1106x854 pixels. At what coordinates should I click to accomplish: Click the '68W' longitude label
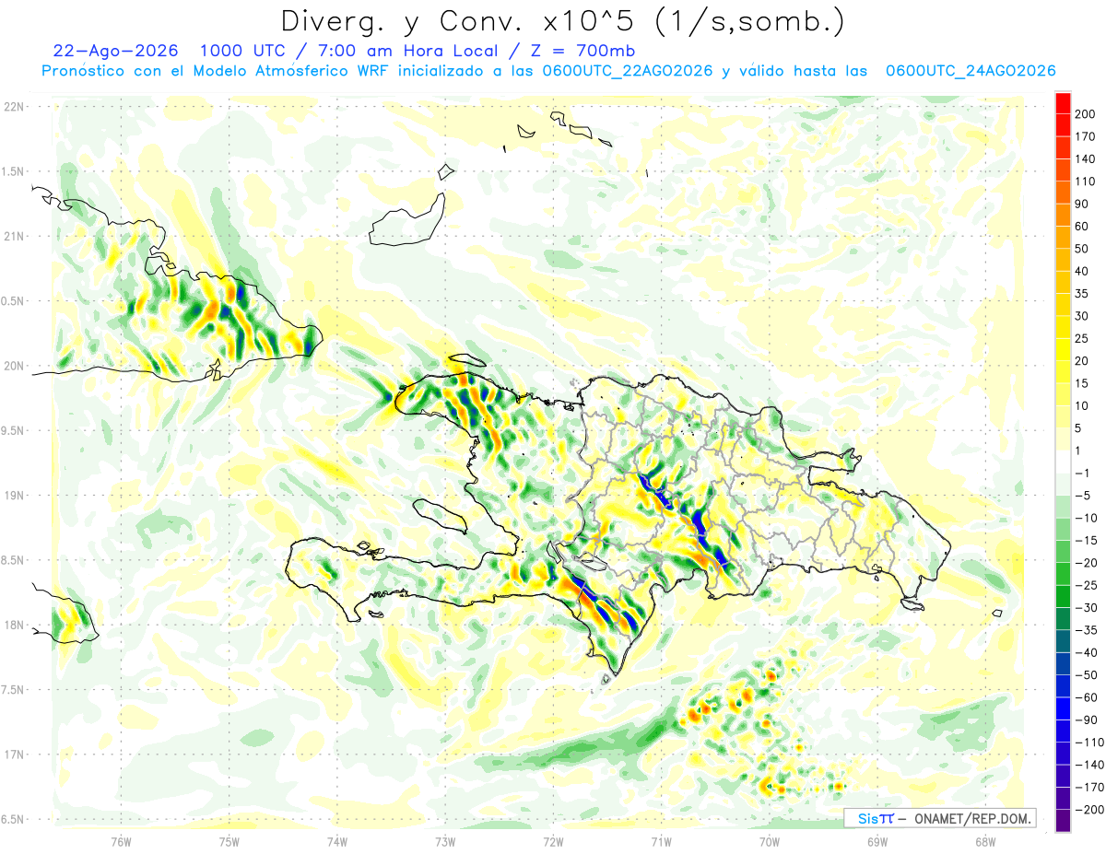985,841
